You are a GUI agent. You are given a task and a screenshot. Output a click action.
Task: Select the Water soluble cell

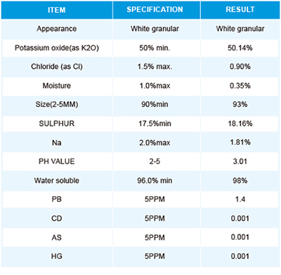click(x=57, y=181)
